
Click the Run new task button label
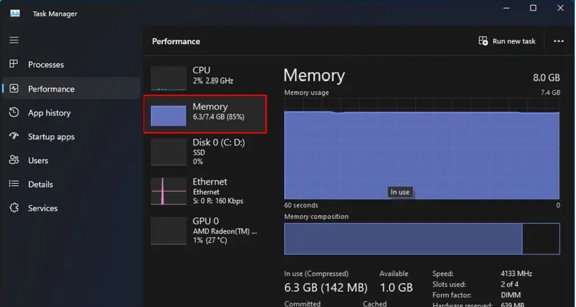514,41
